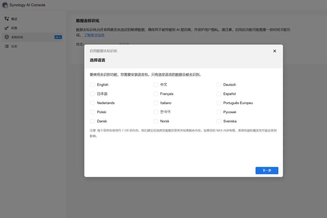
Task: Check the Norsk language checkbox
Action: pyautogui.click(x=156, y=121)
